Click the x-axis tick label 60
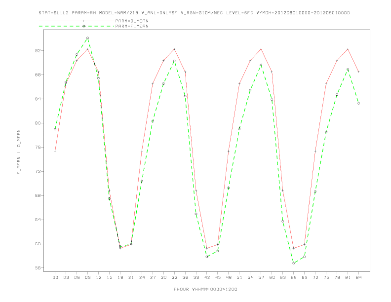Screen dimensions: 391x302 click(x=272, y=277)
